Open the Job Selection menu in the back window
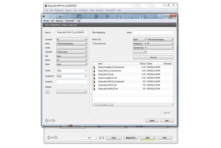This screenshot has height=148, width=221. pyautogui.click(x=83, y=10)
